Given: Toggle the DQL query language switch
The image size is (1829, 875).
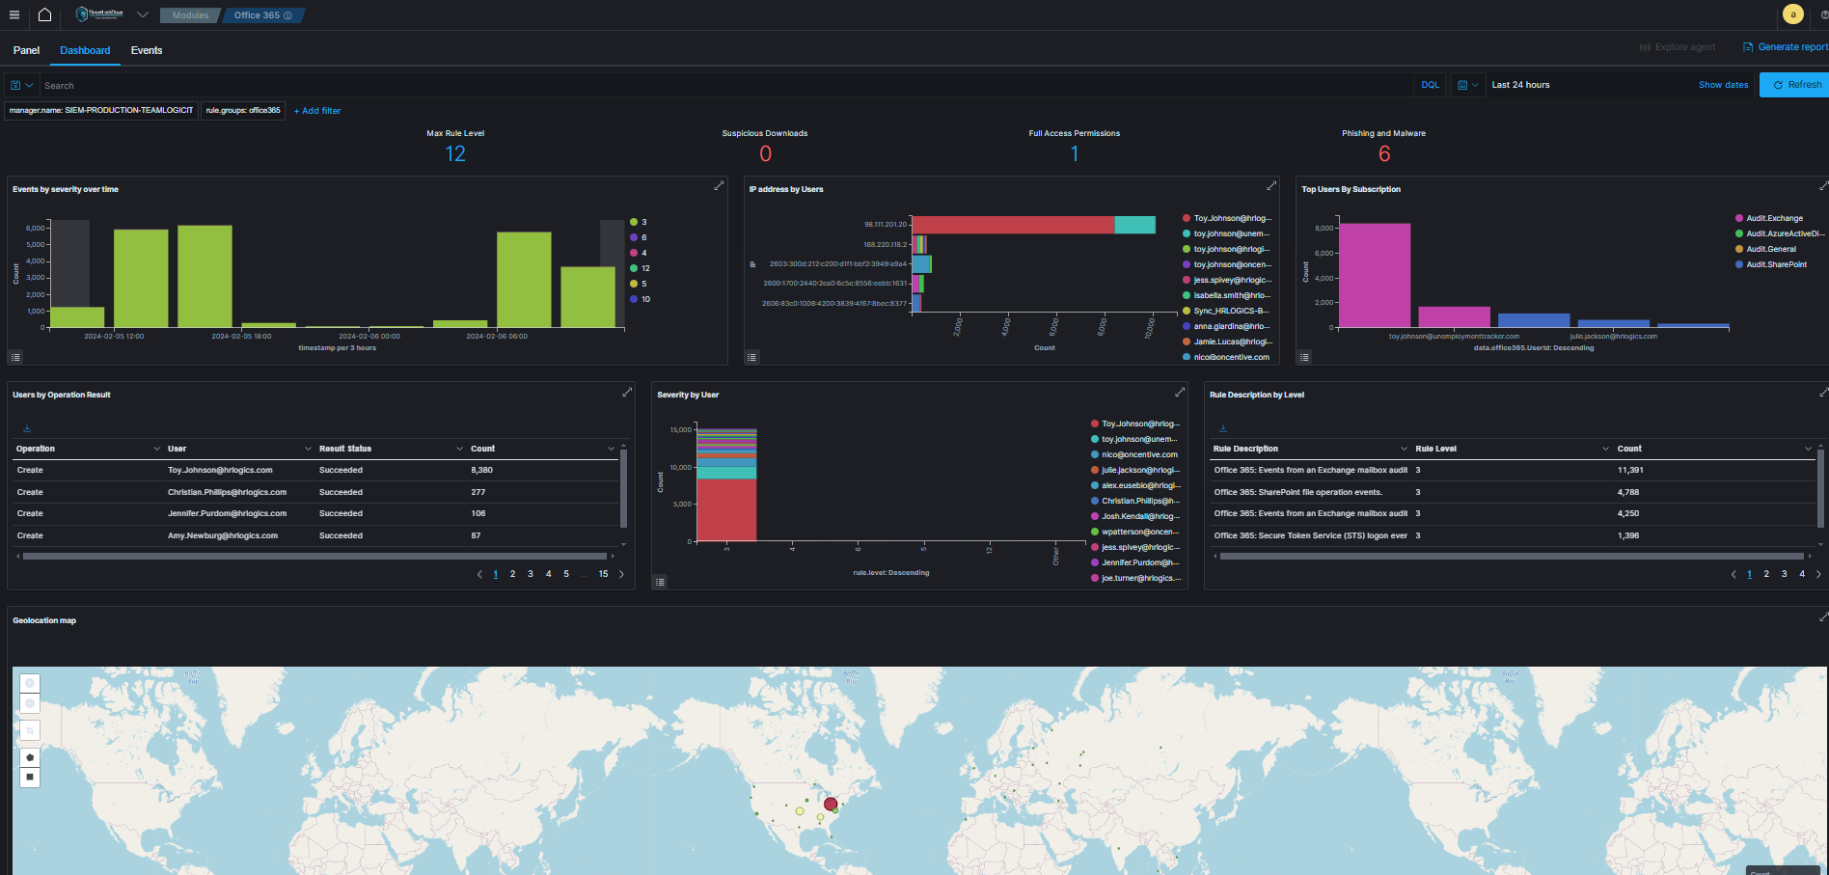Looking at the screenshot, I should click(1430, 85).
